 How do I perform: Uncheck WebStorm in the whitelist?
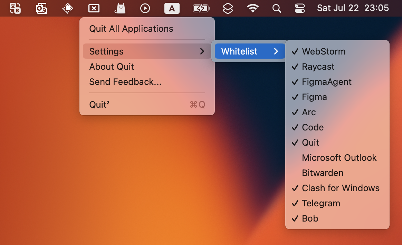pyautogui.click(x=337, y=51)
